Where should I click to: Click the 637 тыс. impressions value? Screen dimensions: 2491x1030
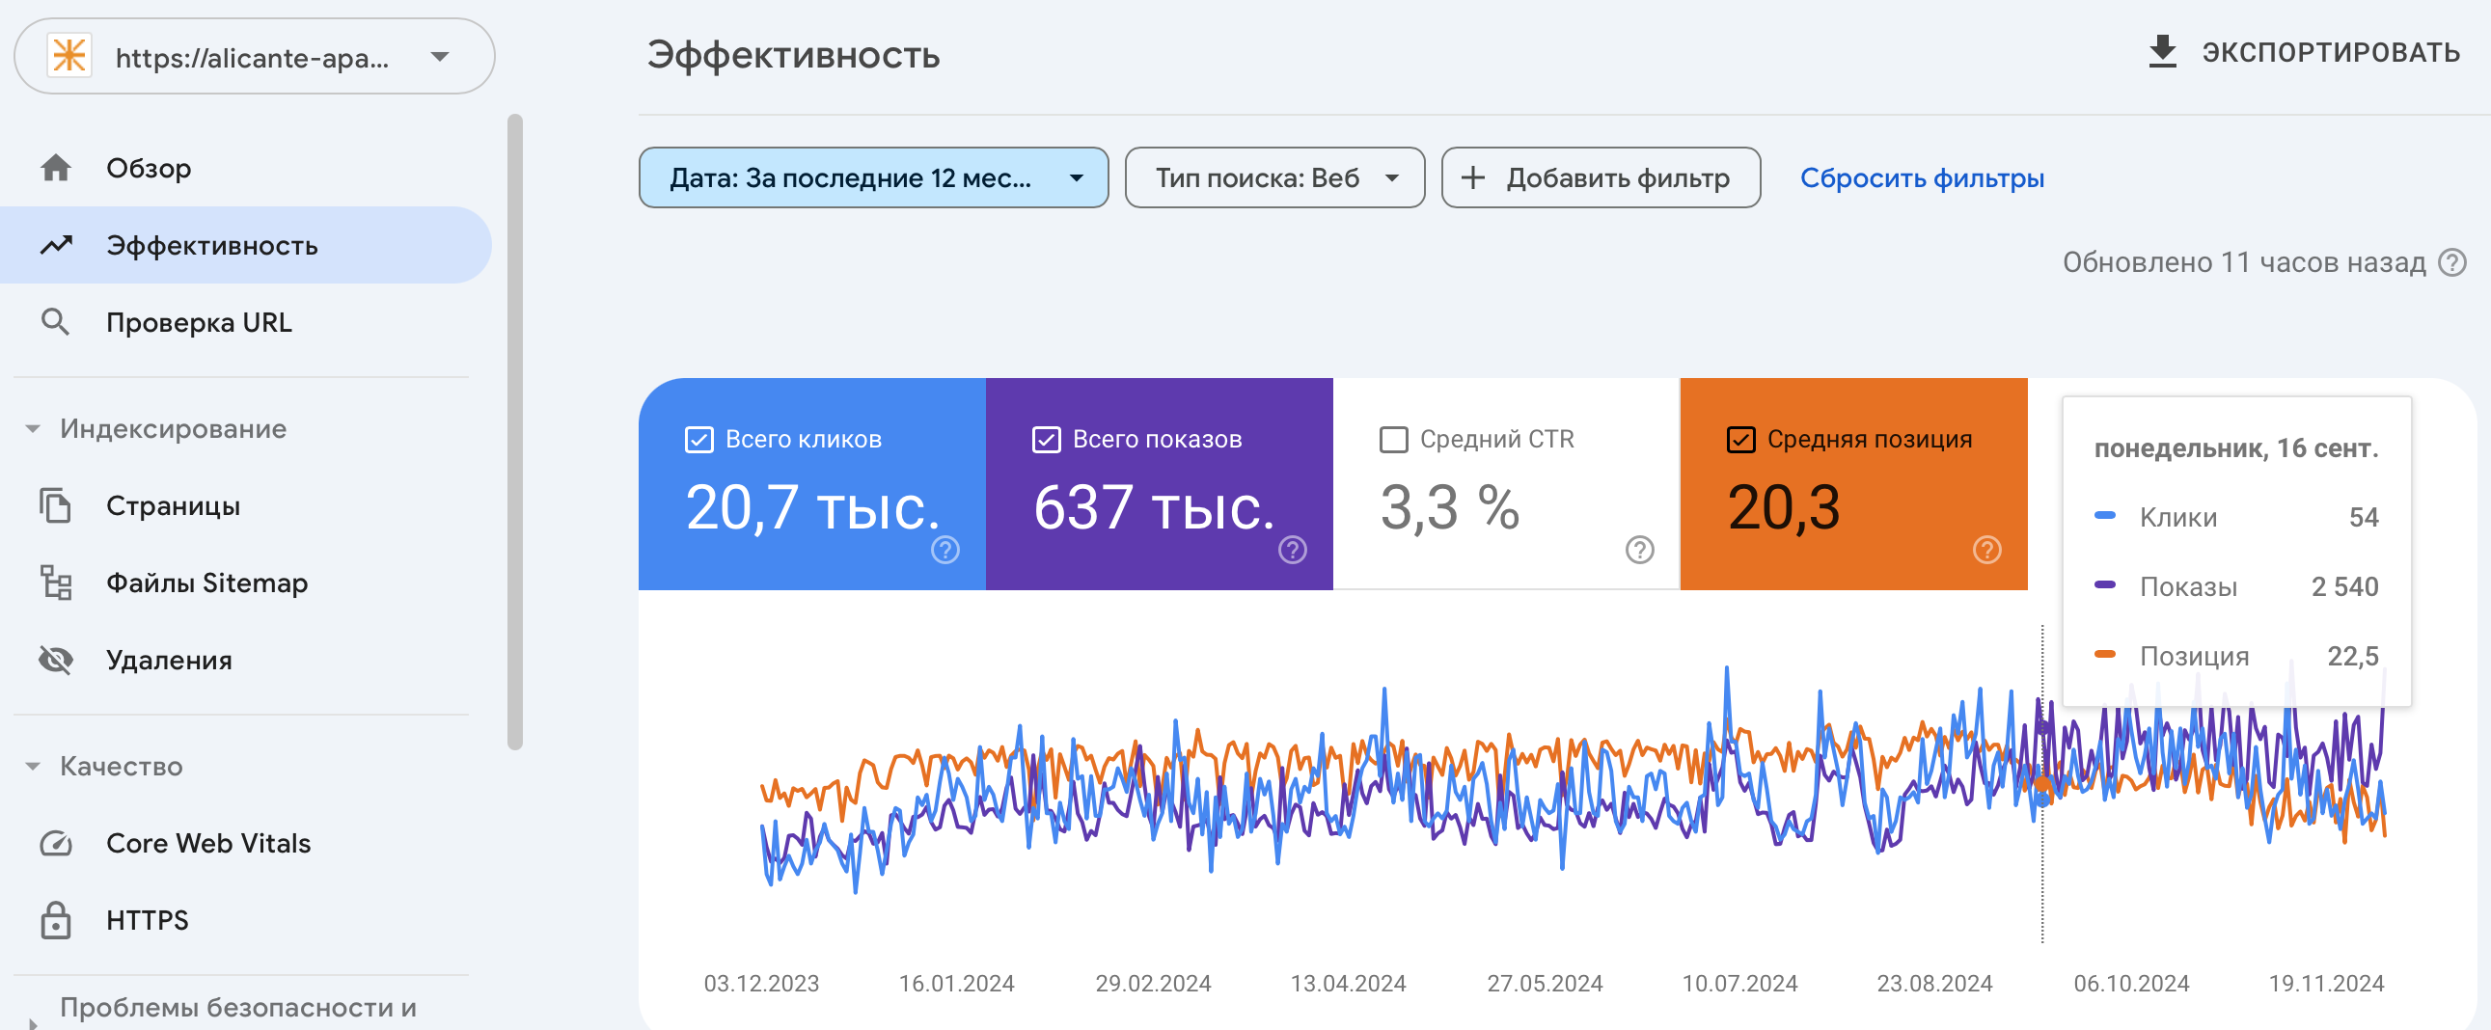[1155, 507]
